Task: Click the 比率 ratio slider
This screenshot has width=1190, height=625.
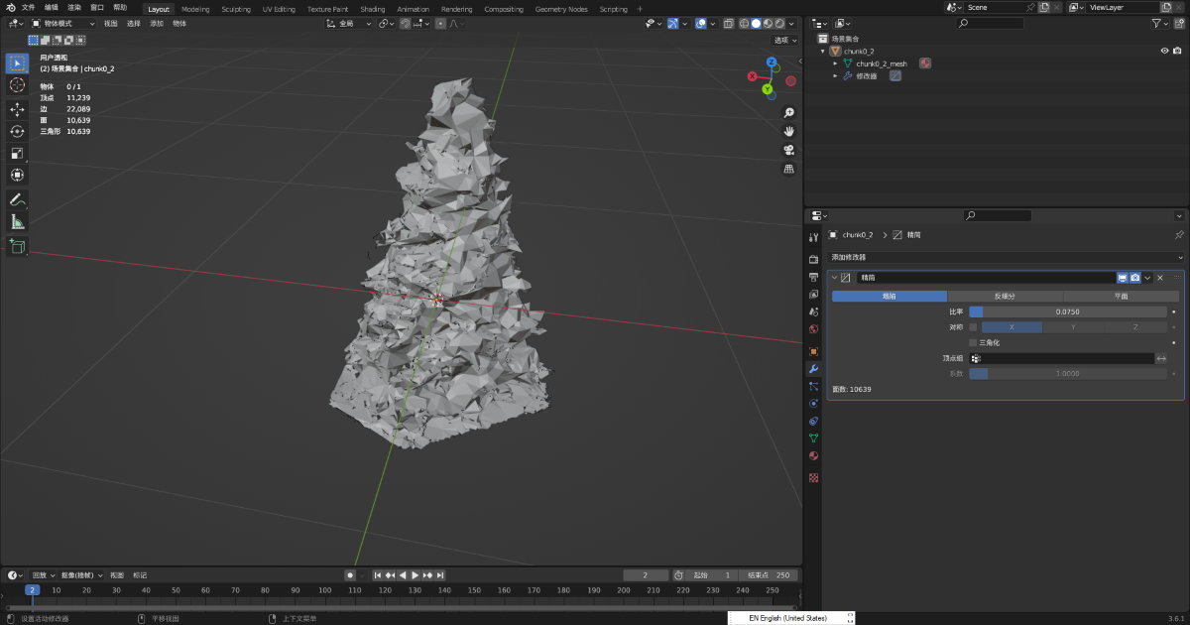Action: 1067,312
